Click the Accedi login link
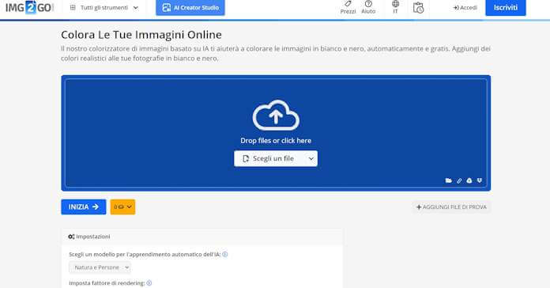The width and height of the screenshot is (550, 288). [x=465, y=8]
